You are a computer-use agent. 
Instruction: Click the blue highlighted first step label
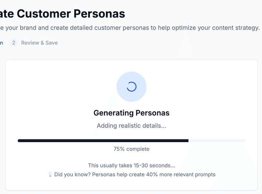click(x=2, y=43)
